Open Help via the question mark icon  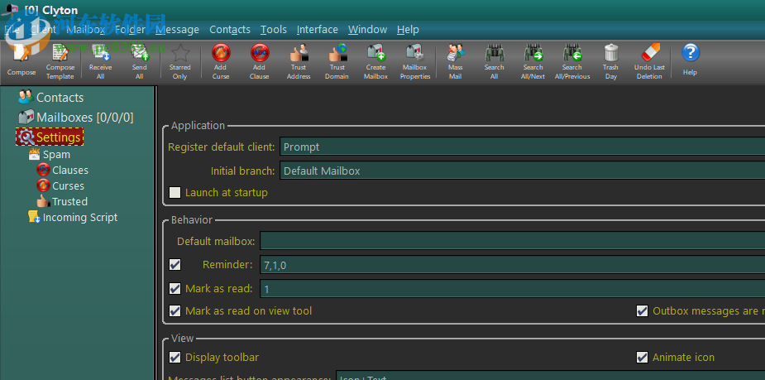pyautogui.click(x=691, y=53)
